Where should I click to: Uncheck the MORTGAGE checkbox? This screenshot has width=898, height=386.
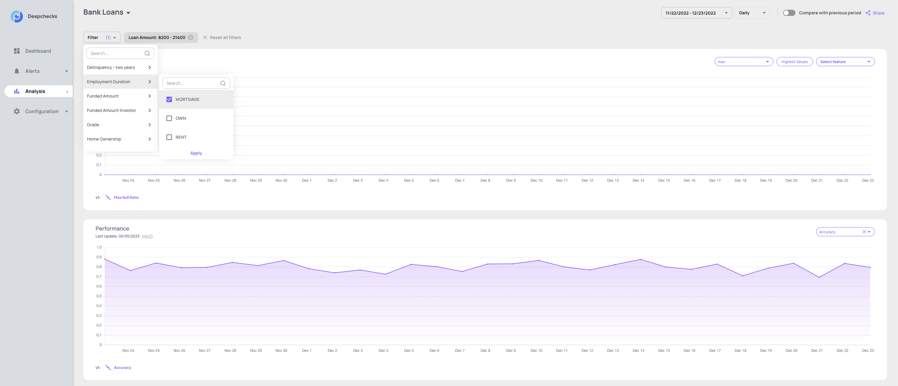point(169,99)
